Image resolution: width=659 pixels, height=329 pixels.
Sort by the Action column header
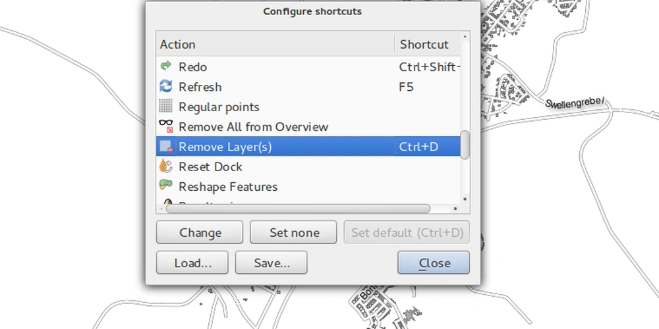(275, 44)
